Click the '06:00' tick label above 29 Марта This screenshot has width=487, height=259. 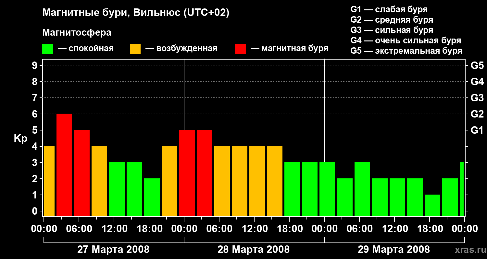(x=359, y=229)
